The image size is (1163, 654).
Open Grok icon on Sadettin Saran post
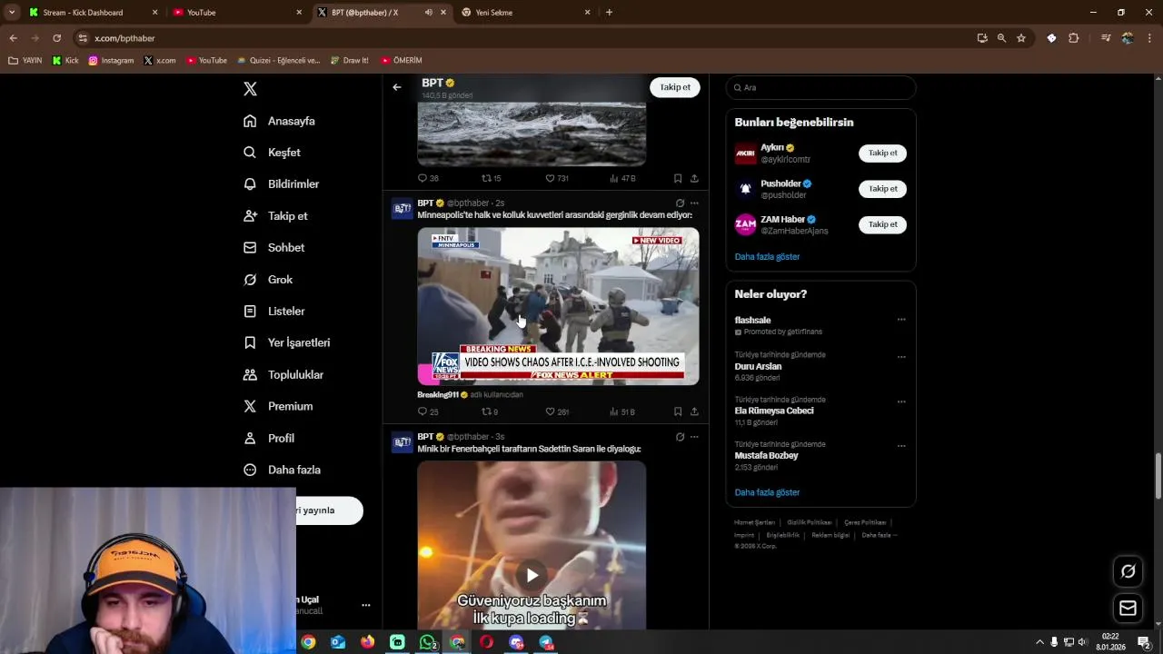(x=680, y=437)
